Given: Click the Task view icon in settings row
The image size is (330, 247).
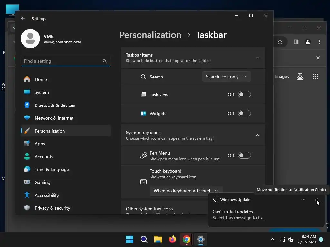Looking at the screenshot, I should 143,95.
